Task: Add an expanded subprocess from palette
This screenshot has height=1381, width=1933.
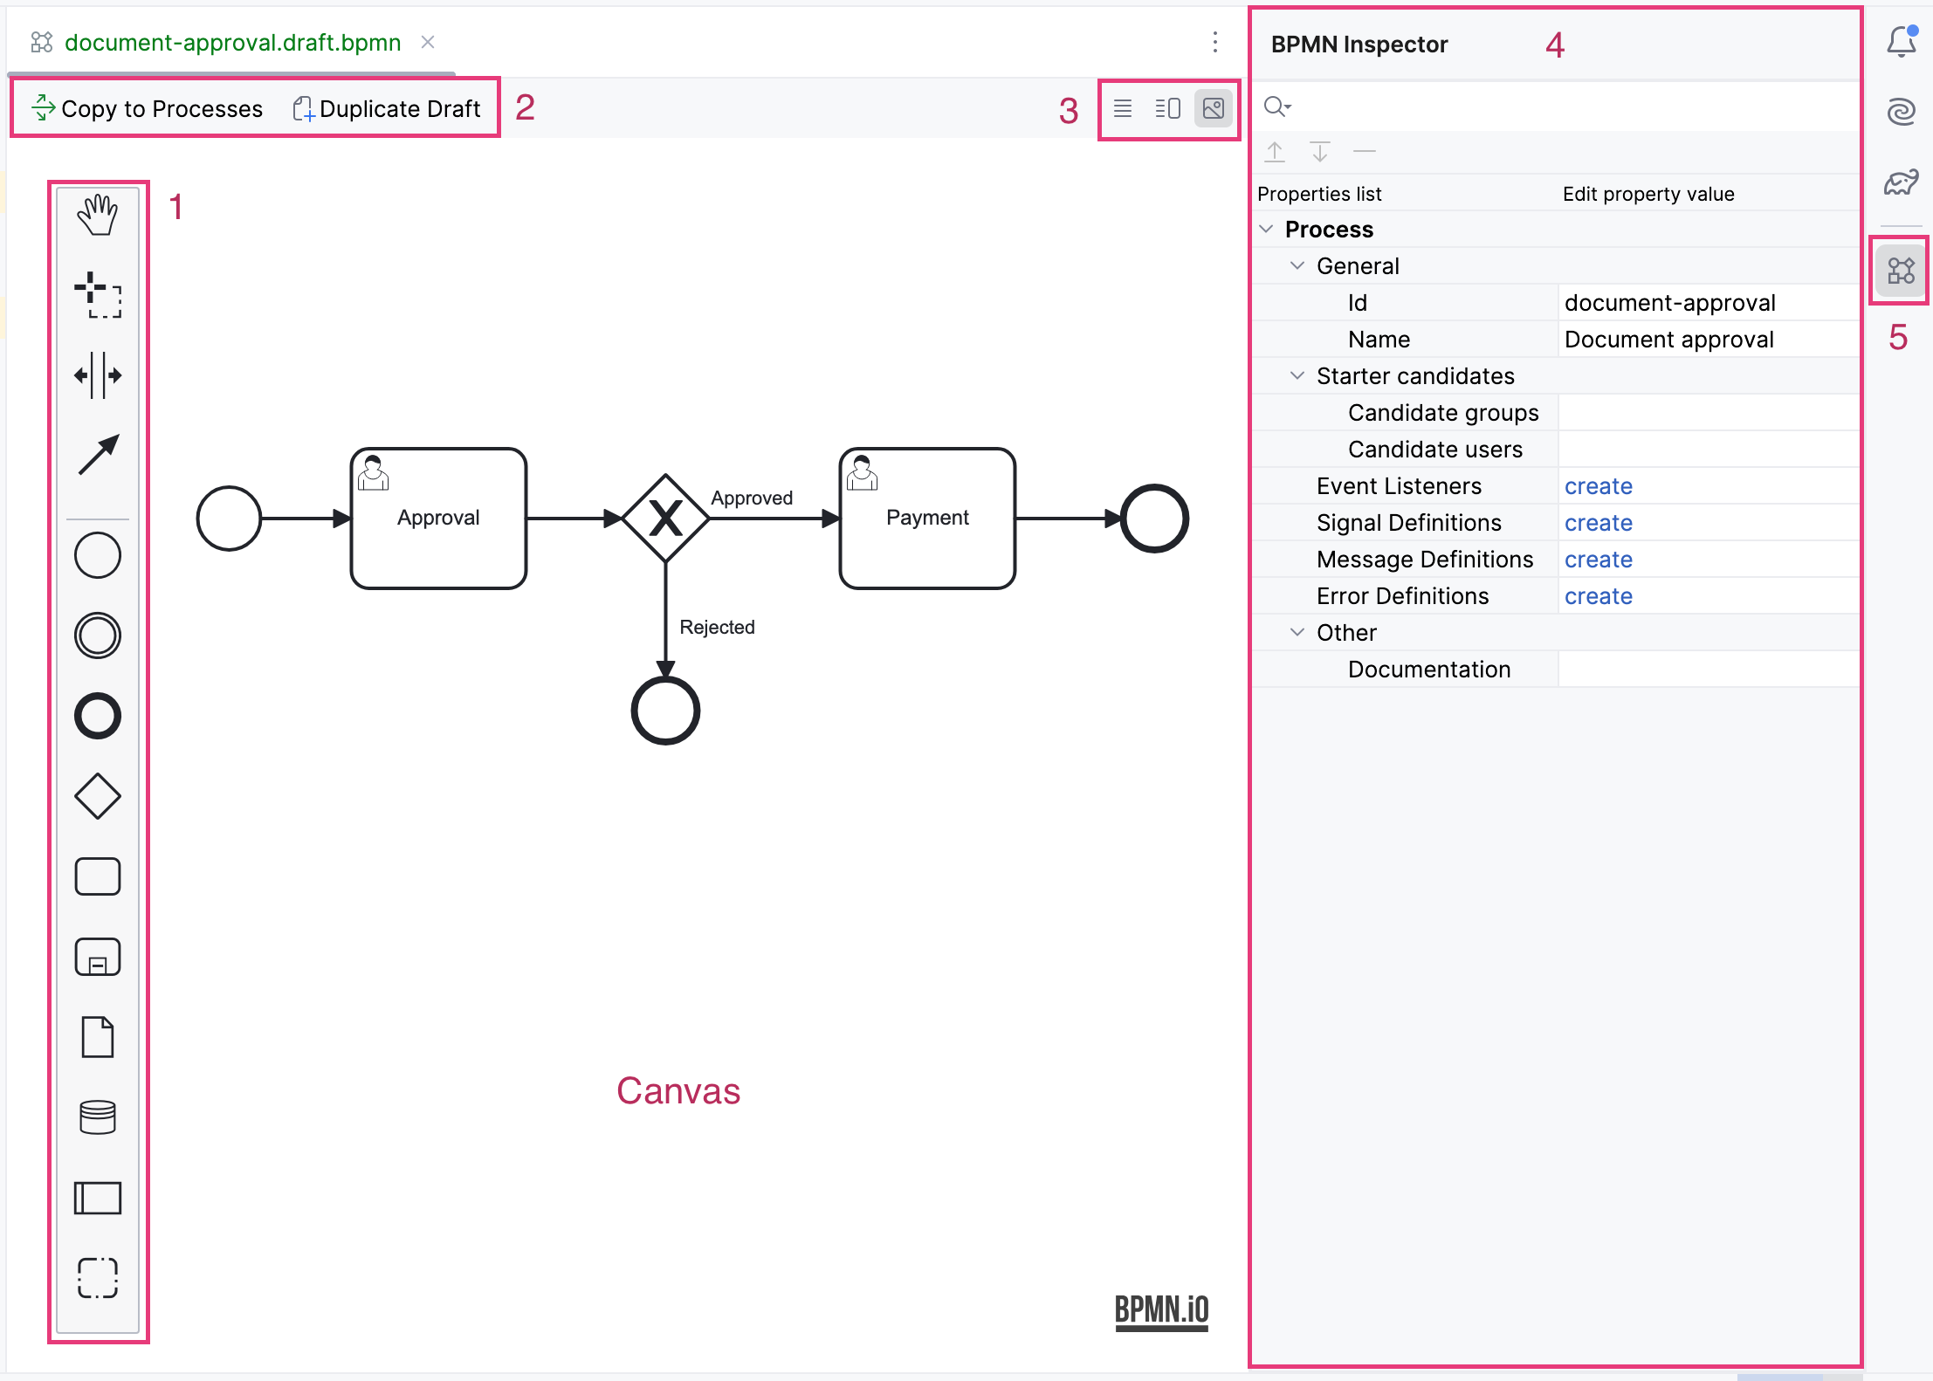Action: point(97,958)
